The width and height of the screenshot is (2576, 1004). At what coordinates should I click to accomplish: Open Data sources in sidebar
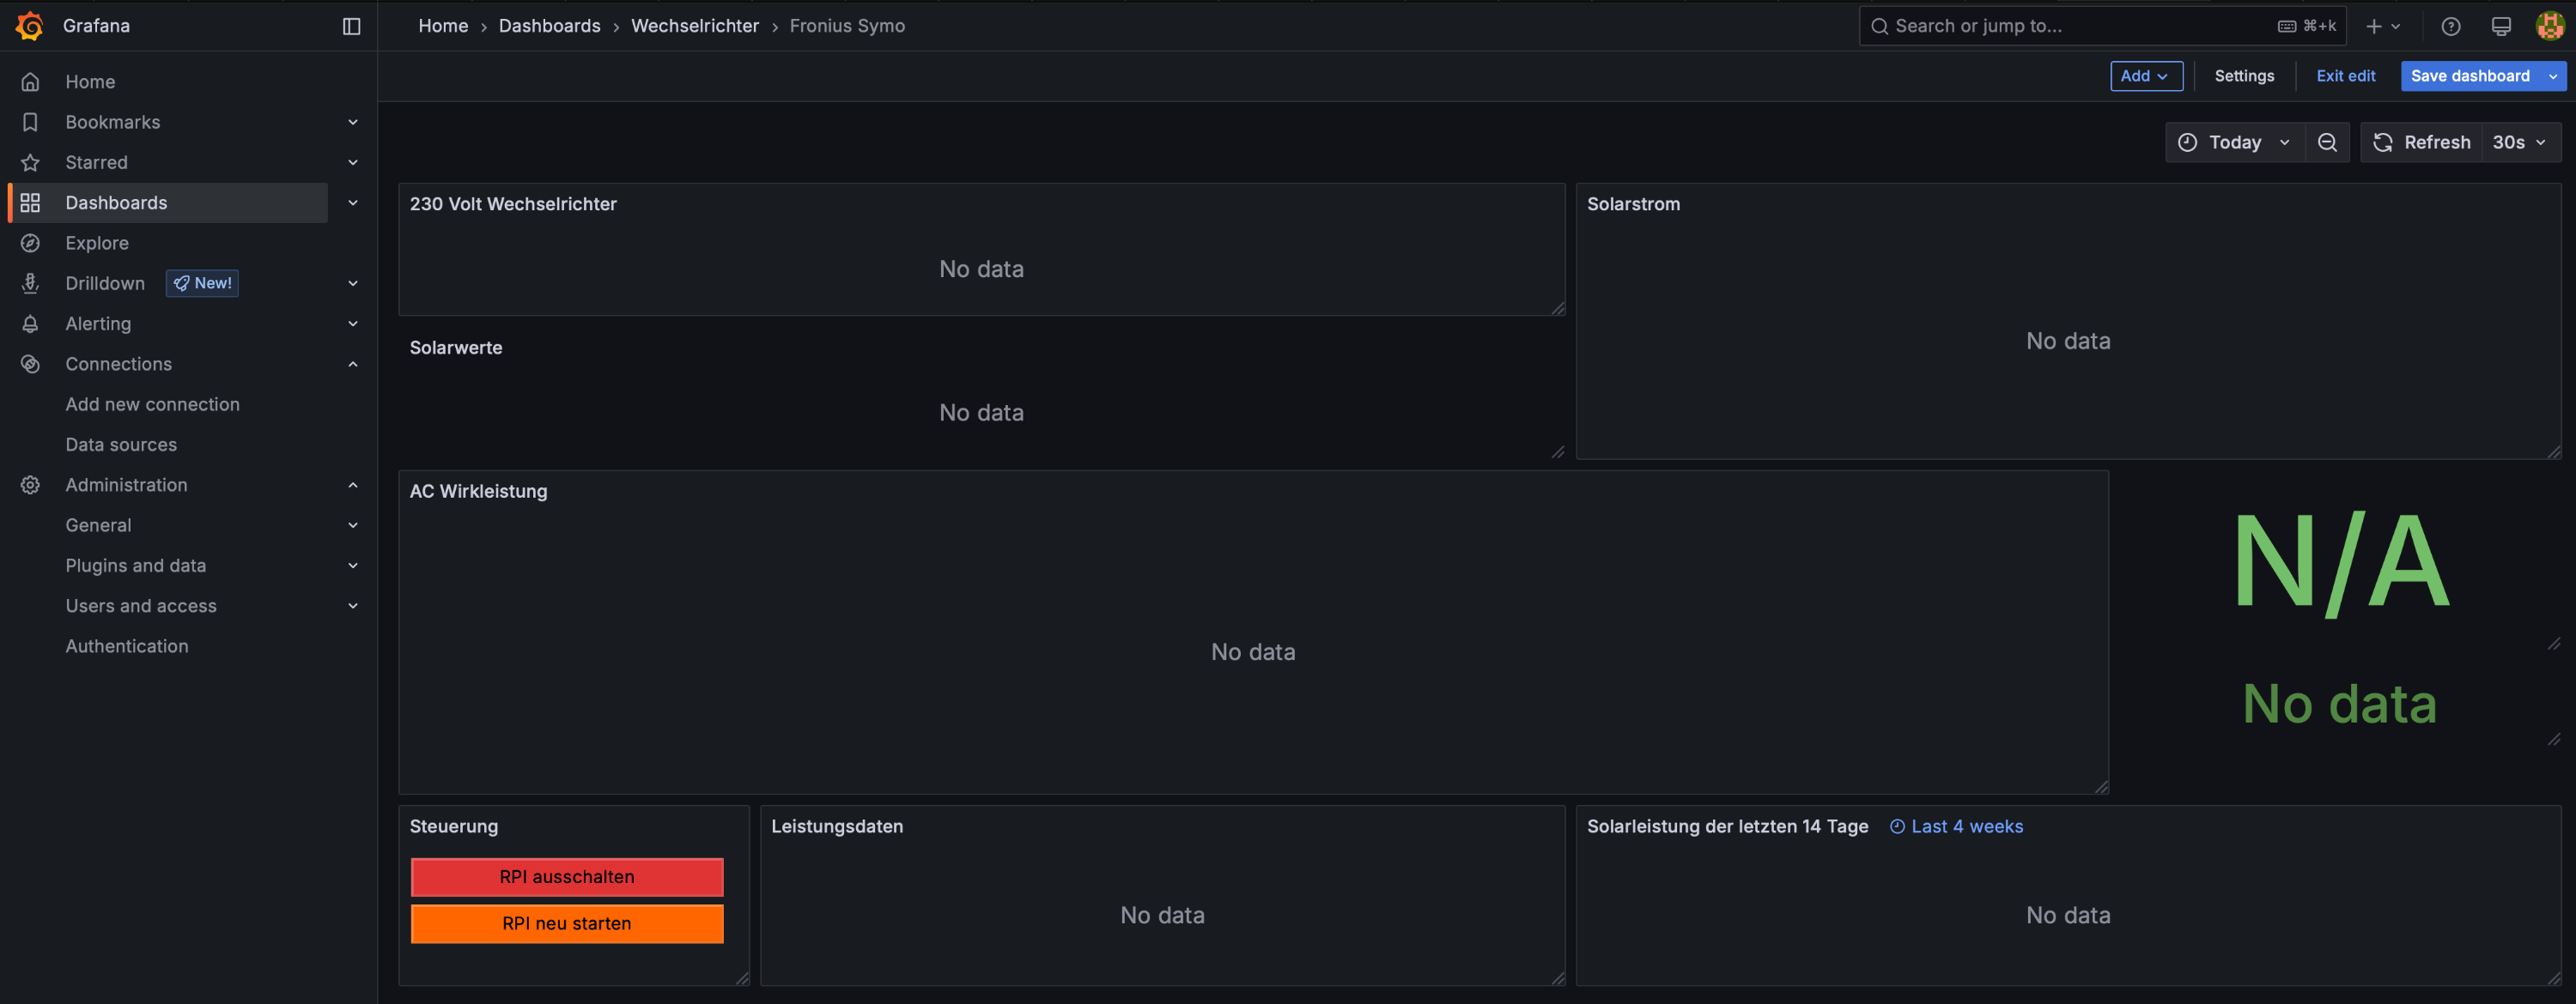tap(121, 445)
